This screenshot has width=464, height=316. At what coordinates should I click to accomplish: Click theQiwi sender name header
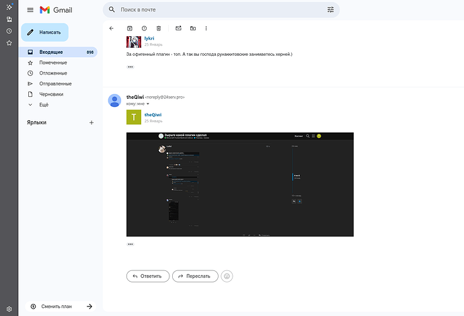tap(135, 97)
